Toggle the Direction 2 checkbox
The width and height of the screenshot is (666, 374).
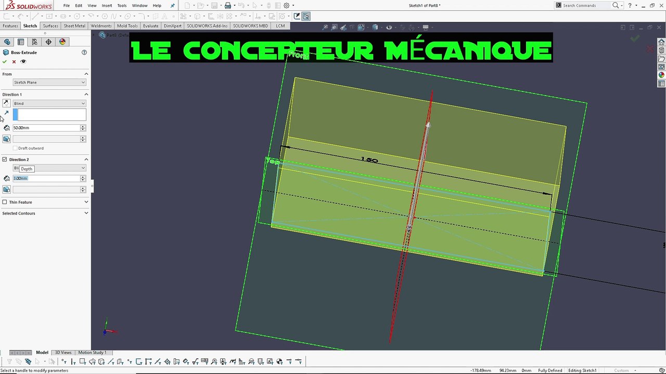pyautogui.click(x=5, y=159)
